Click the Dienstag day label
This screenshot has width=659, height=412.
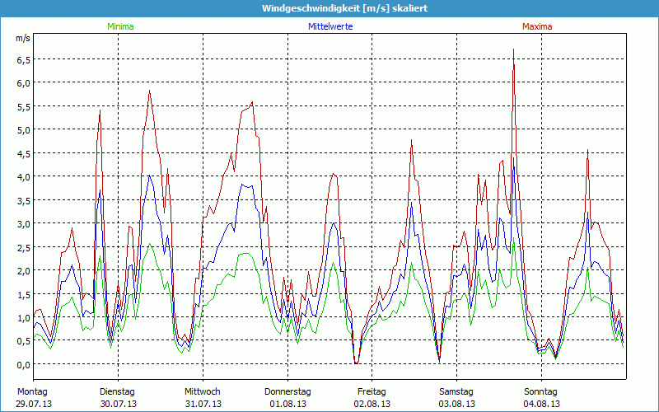click(117, 392)
